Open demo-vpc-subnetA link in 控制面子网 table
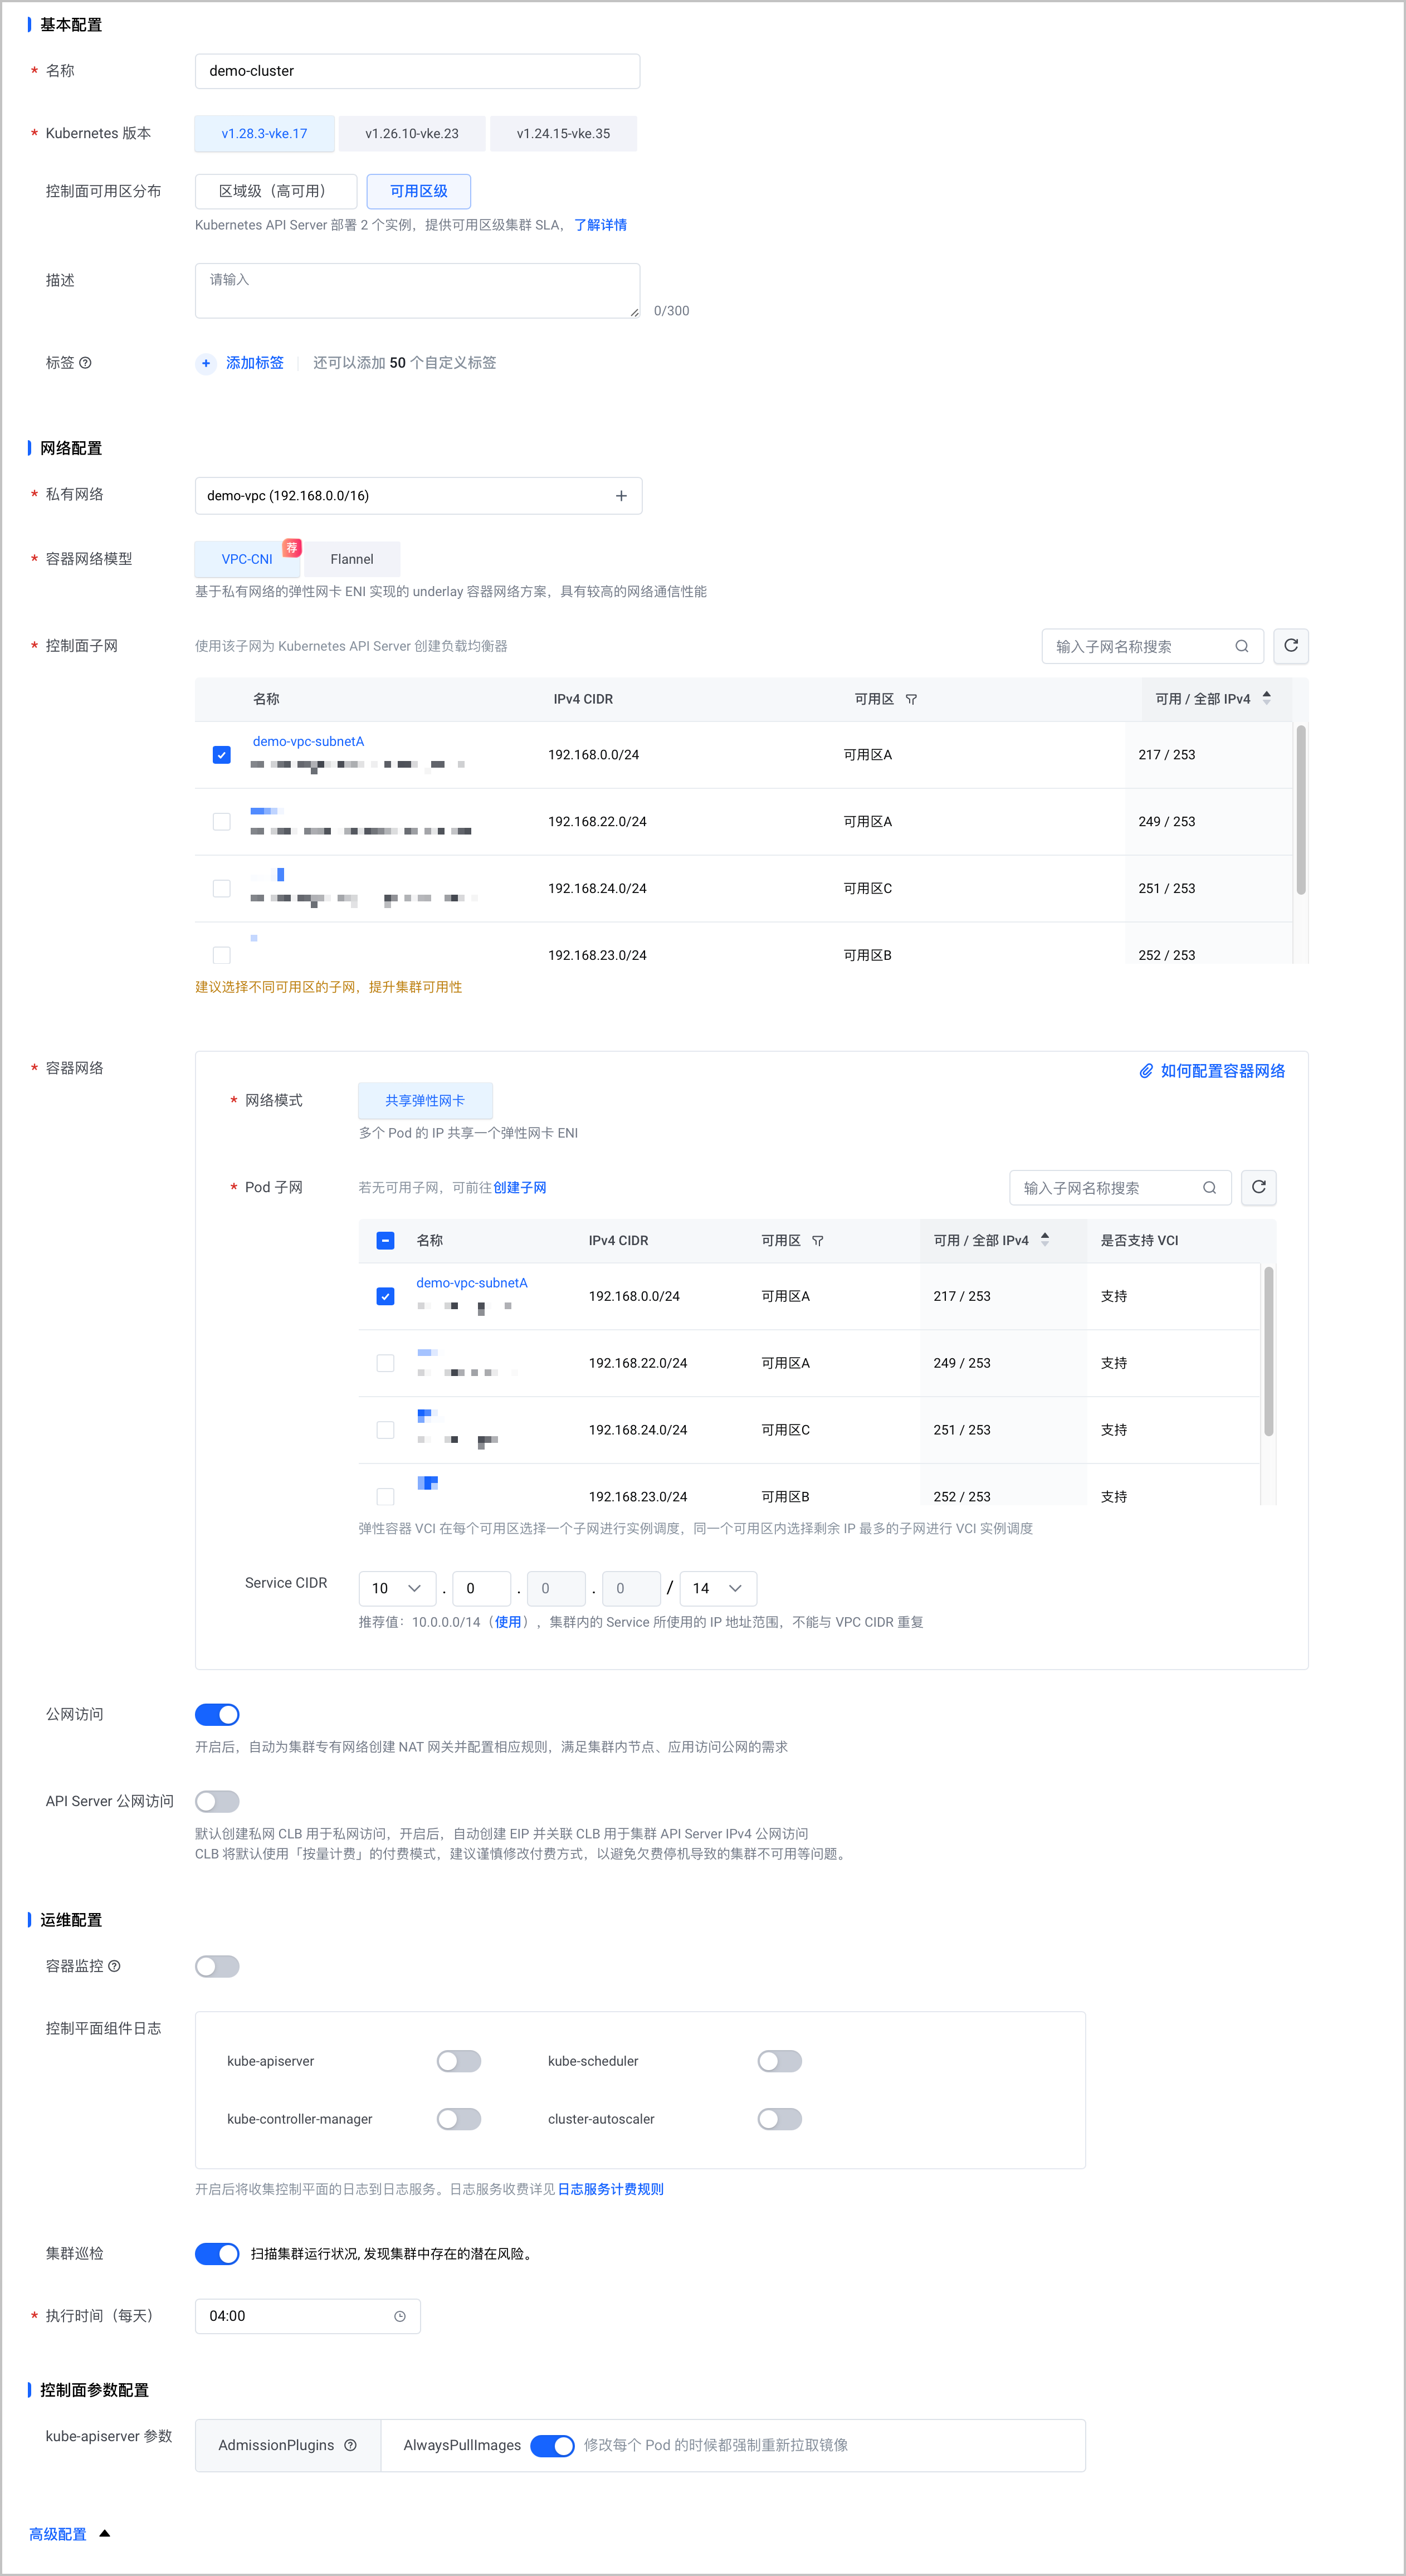 [x=308, y=741]
